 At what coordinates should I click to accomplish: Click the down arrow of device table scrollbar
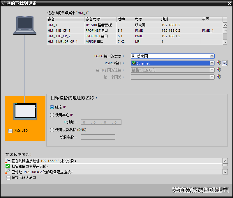225,42
